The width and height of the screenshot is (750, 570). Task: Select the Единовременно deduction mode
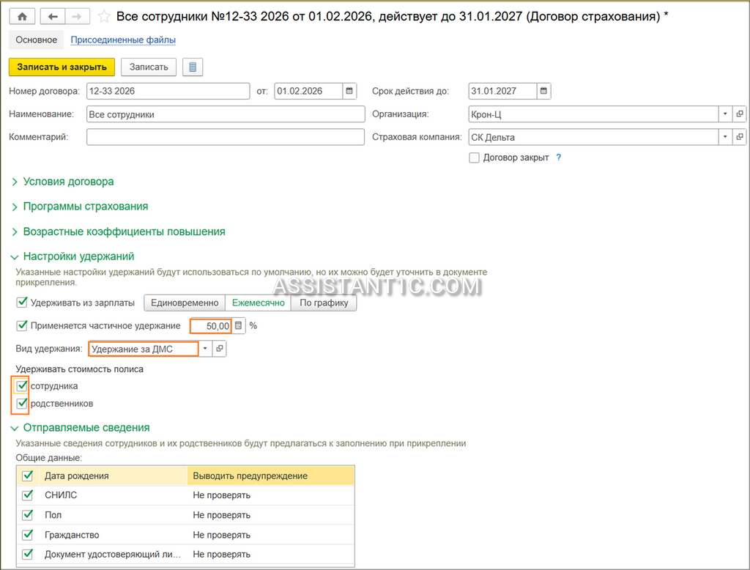(185, 303)
